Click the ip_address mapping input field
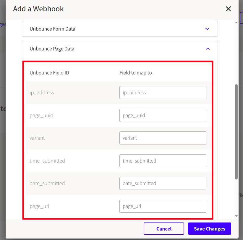Screen dimensions: 243x240 pos(163,93)
